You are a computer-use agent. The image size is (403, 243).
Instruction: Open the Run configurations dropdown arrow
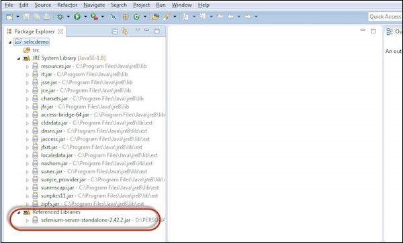coord(85,17)
